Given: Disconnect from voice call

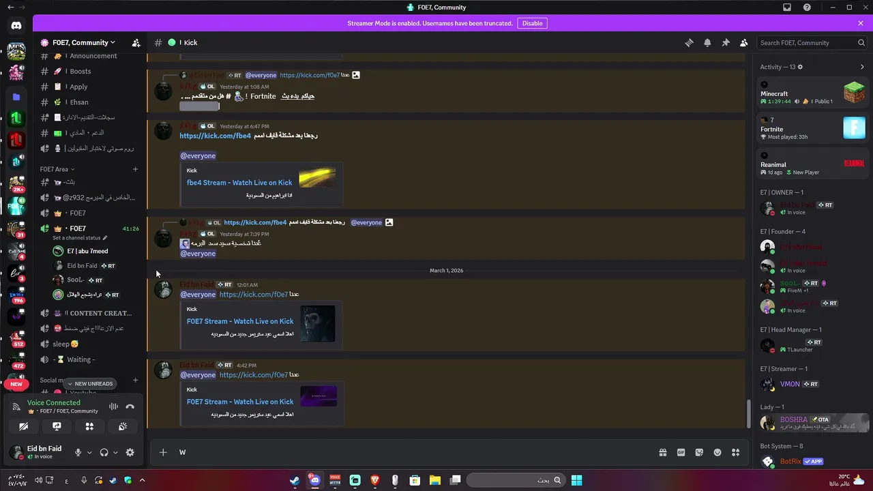Looking at the screenshot, I should pyautogui.click(x=130, y=406).
